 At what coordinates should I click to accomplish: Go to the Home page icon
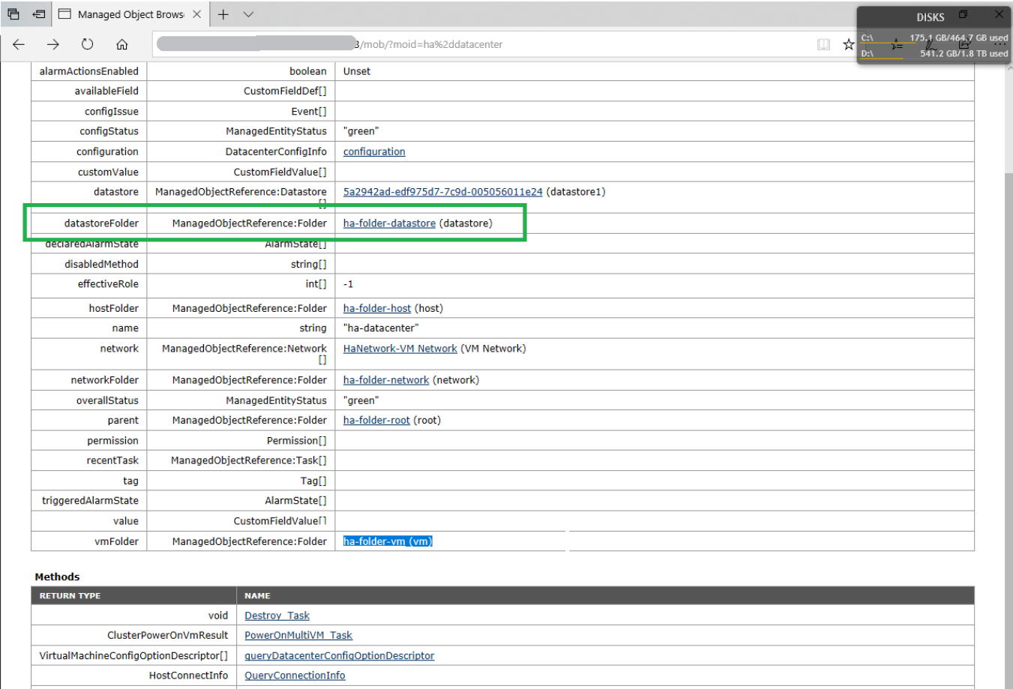[121, 44]
